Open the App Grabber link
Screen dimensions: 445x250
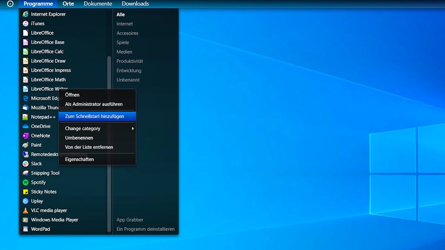[130, 220]
